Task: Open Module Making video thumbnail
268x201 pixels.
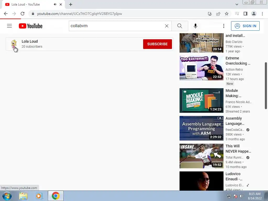Action: click(201, 100)
